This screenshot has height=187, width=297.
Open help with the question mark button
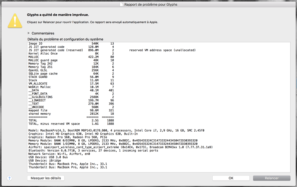tap(9, 178)
